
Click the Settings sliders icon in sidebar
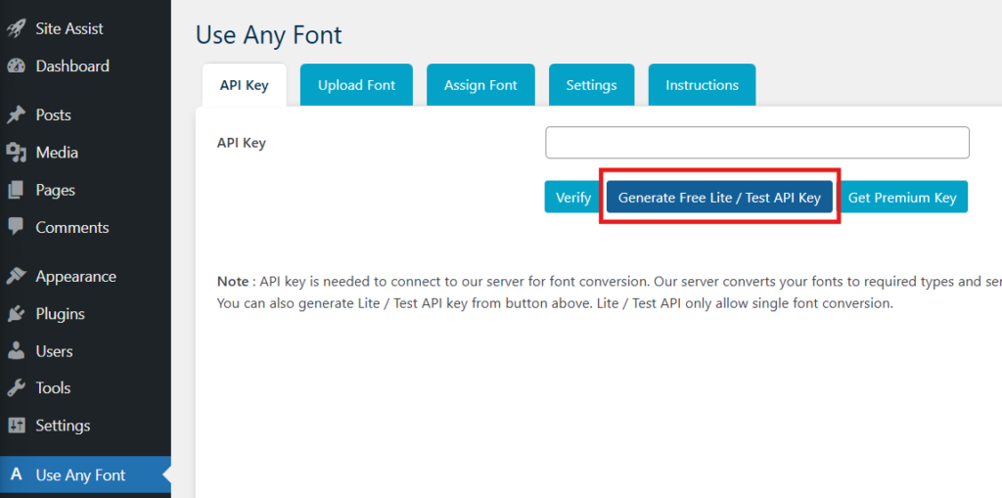pos(16,426)
